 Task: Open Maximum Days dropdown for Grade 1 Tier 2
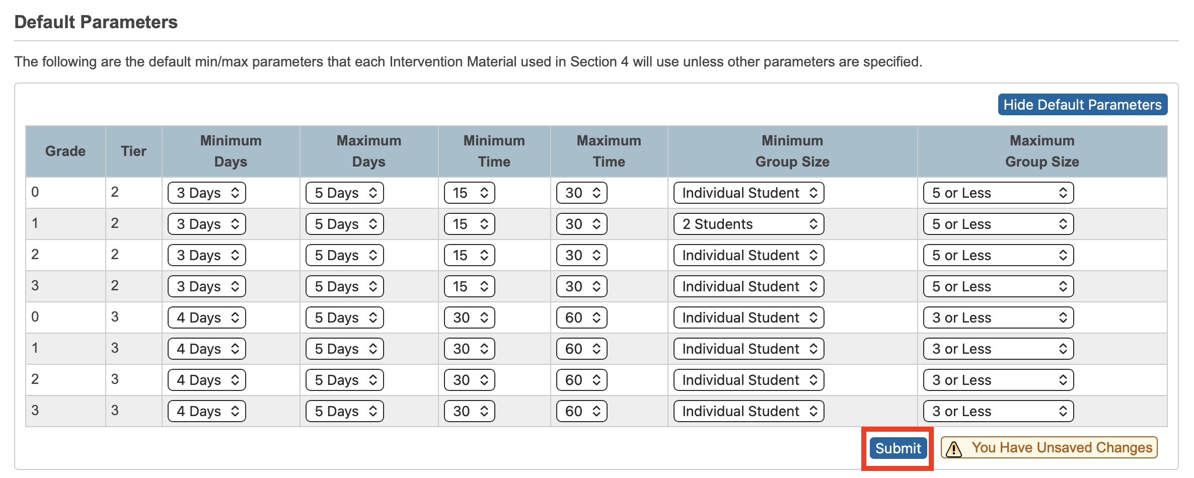(x=344, y=224)
